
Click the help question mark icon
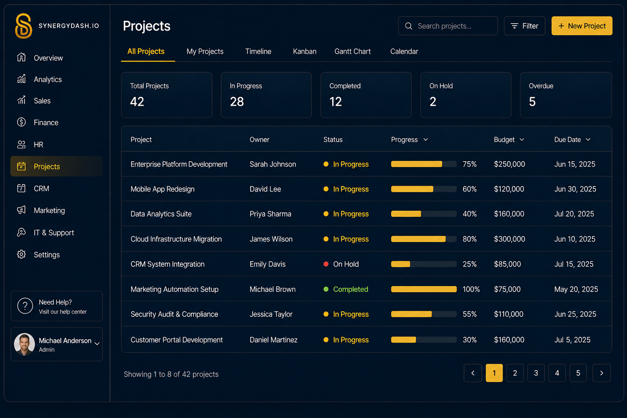(25, 306)
